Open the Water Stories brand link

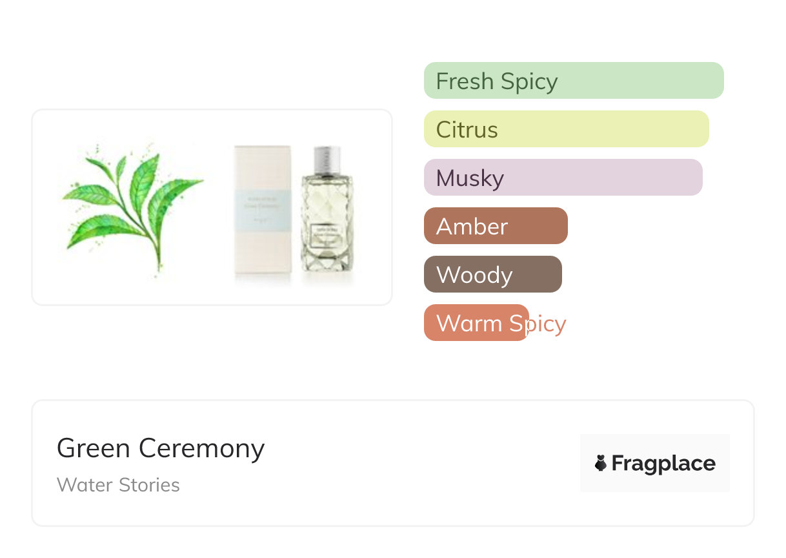coord(118,485)
